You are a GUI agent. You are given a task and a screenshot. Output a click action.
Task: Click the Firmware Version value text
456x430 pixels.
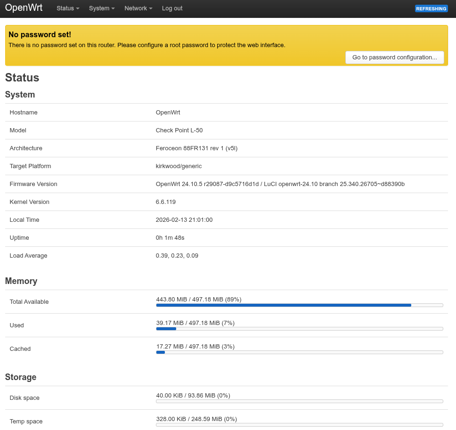[x=280, y=184]
